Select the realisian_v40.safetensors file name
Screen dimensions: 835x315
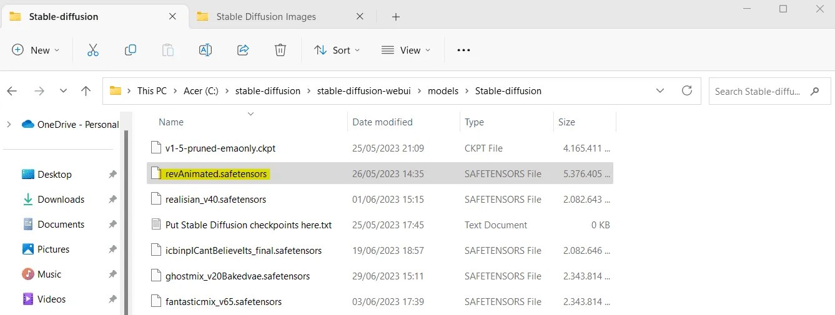tap(216, 200)
